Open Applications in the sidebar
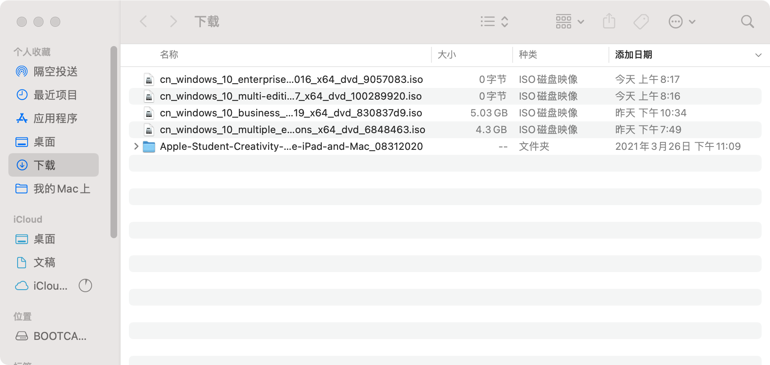Viewport: 770px width, 365px height. coord(55,118)
